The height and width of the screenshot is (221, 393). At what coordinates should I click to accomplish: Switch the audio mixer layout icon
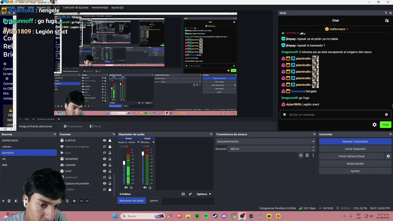183,194
